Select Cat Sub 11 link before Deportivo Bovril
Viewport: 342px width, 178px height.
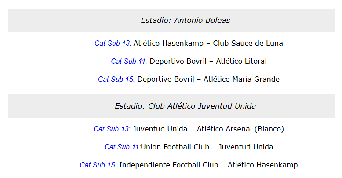click(129, 62)
